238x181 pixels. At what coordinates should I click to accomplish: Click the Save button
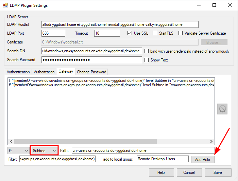coord(218,173)
